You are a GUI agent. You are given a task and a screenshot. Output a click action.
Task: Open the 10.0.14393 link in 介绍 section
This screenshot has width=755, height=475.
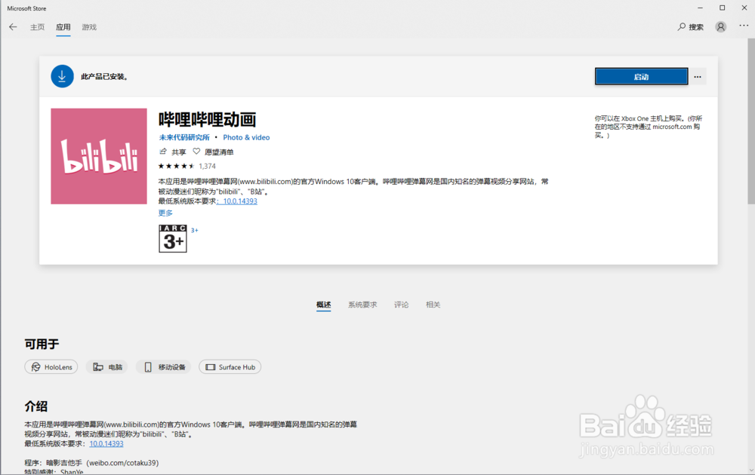[106, 444]
